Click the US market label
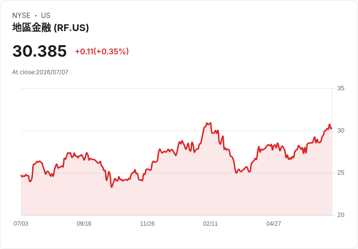This screenshot has width=358, height=249. click(46, 16)
